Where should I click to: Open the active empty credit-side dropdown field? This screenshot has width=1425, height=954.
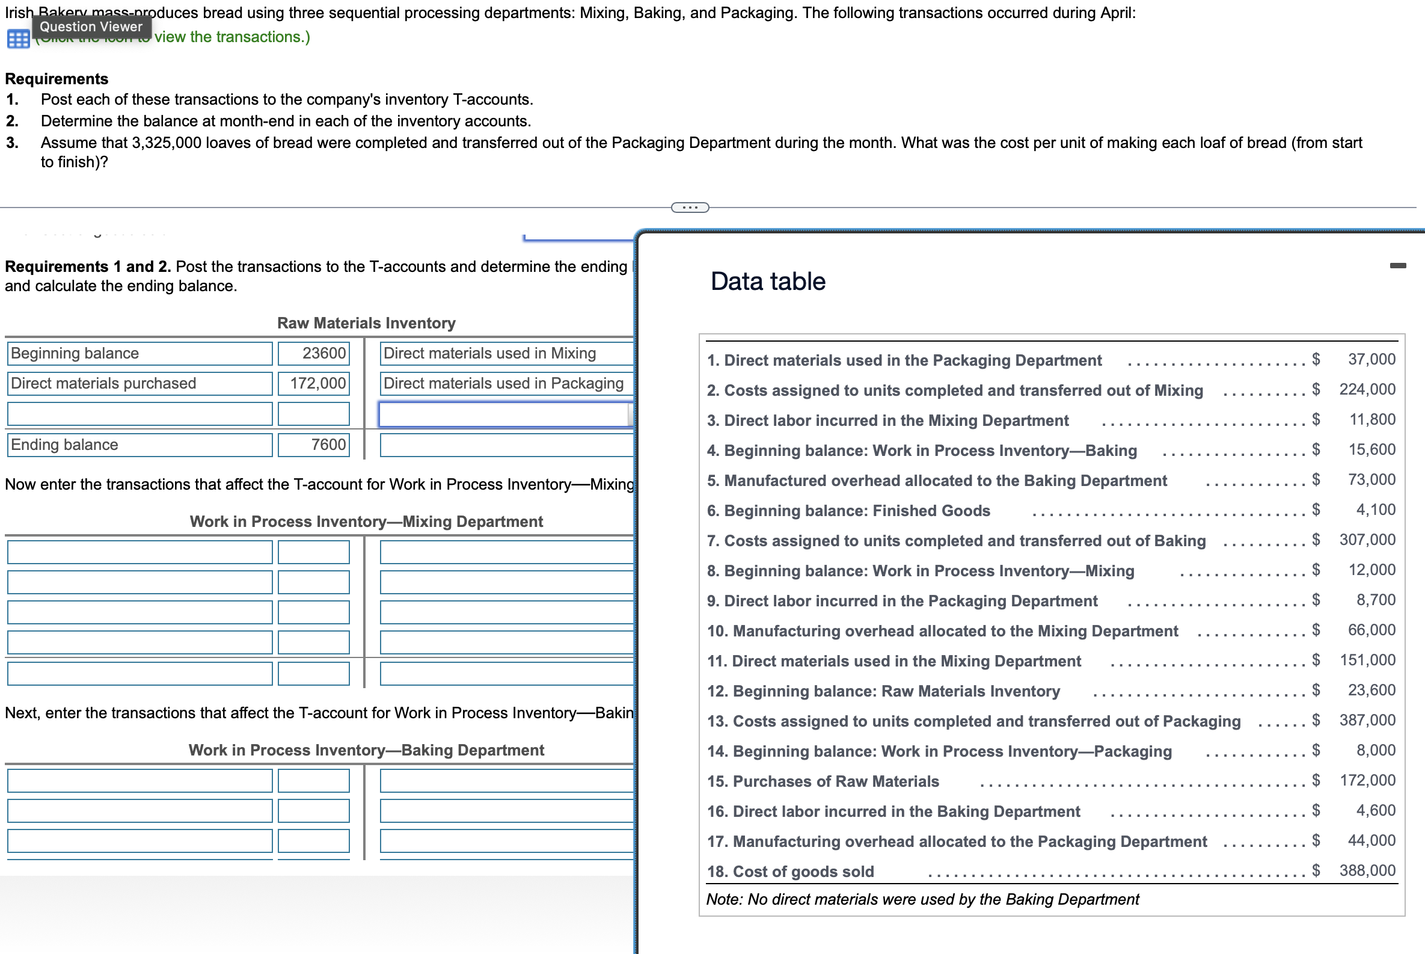505,414
